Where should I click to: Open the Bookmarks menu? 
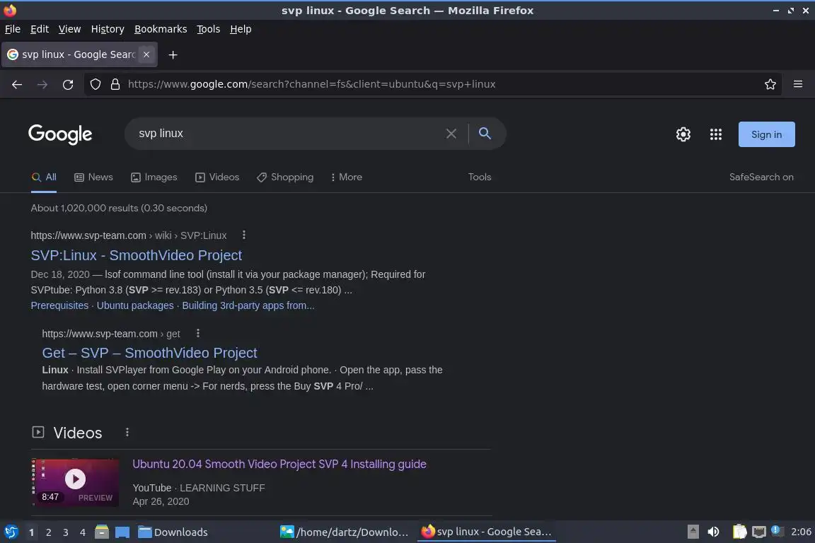(x=161, y=30)
